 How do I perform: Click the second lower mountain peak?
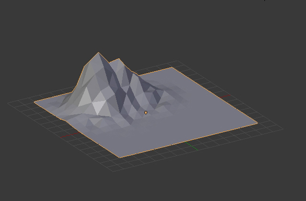tap(119, 59)
